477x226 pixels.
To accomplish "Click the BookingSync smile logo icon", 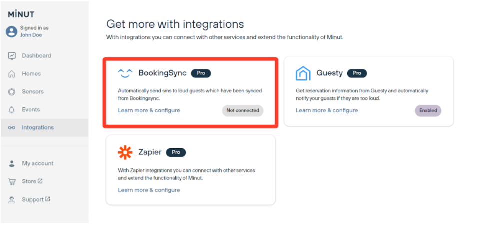I will 125,73.
